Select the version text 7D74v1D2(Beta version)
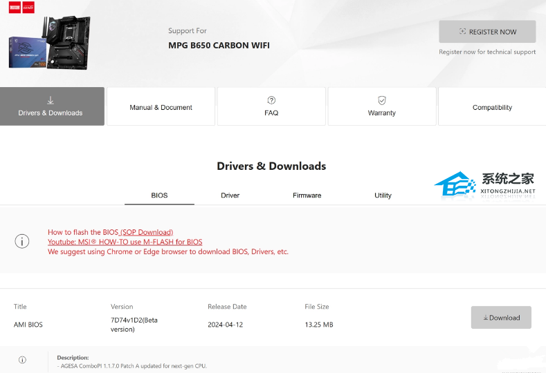 (134, 325)
